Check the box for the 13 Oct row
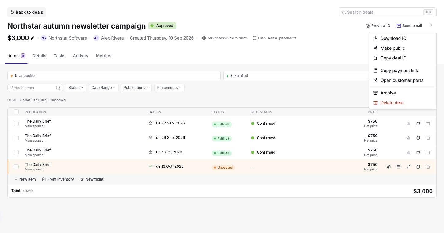 [16, 167]
